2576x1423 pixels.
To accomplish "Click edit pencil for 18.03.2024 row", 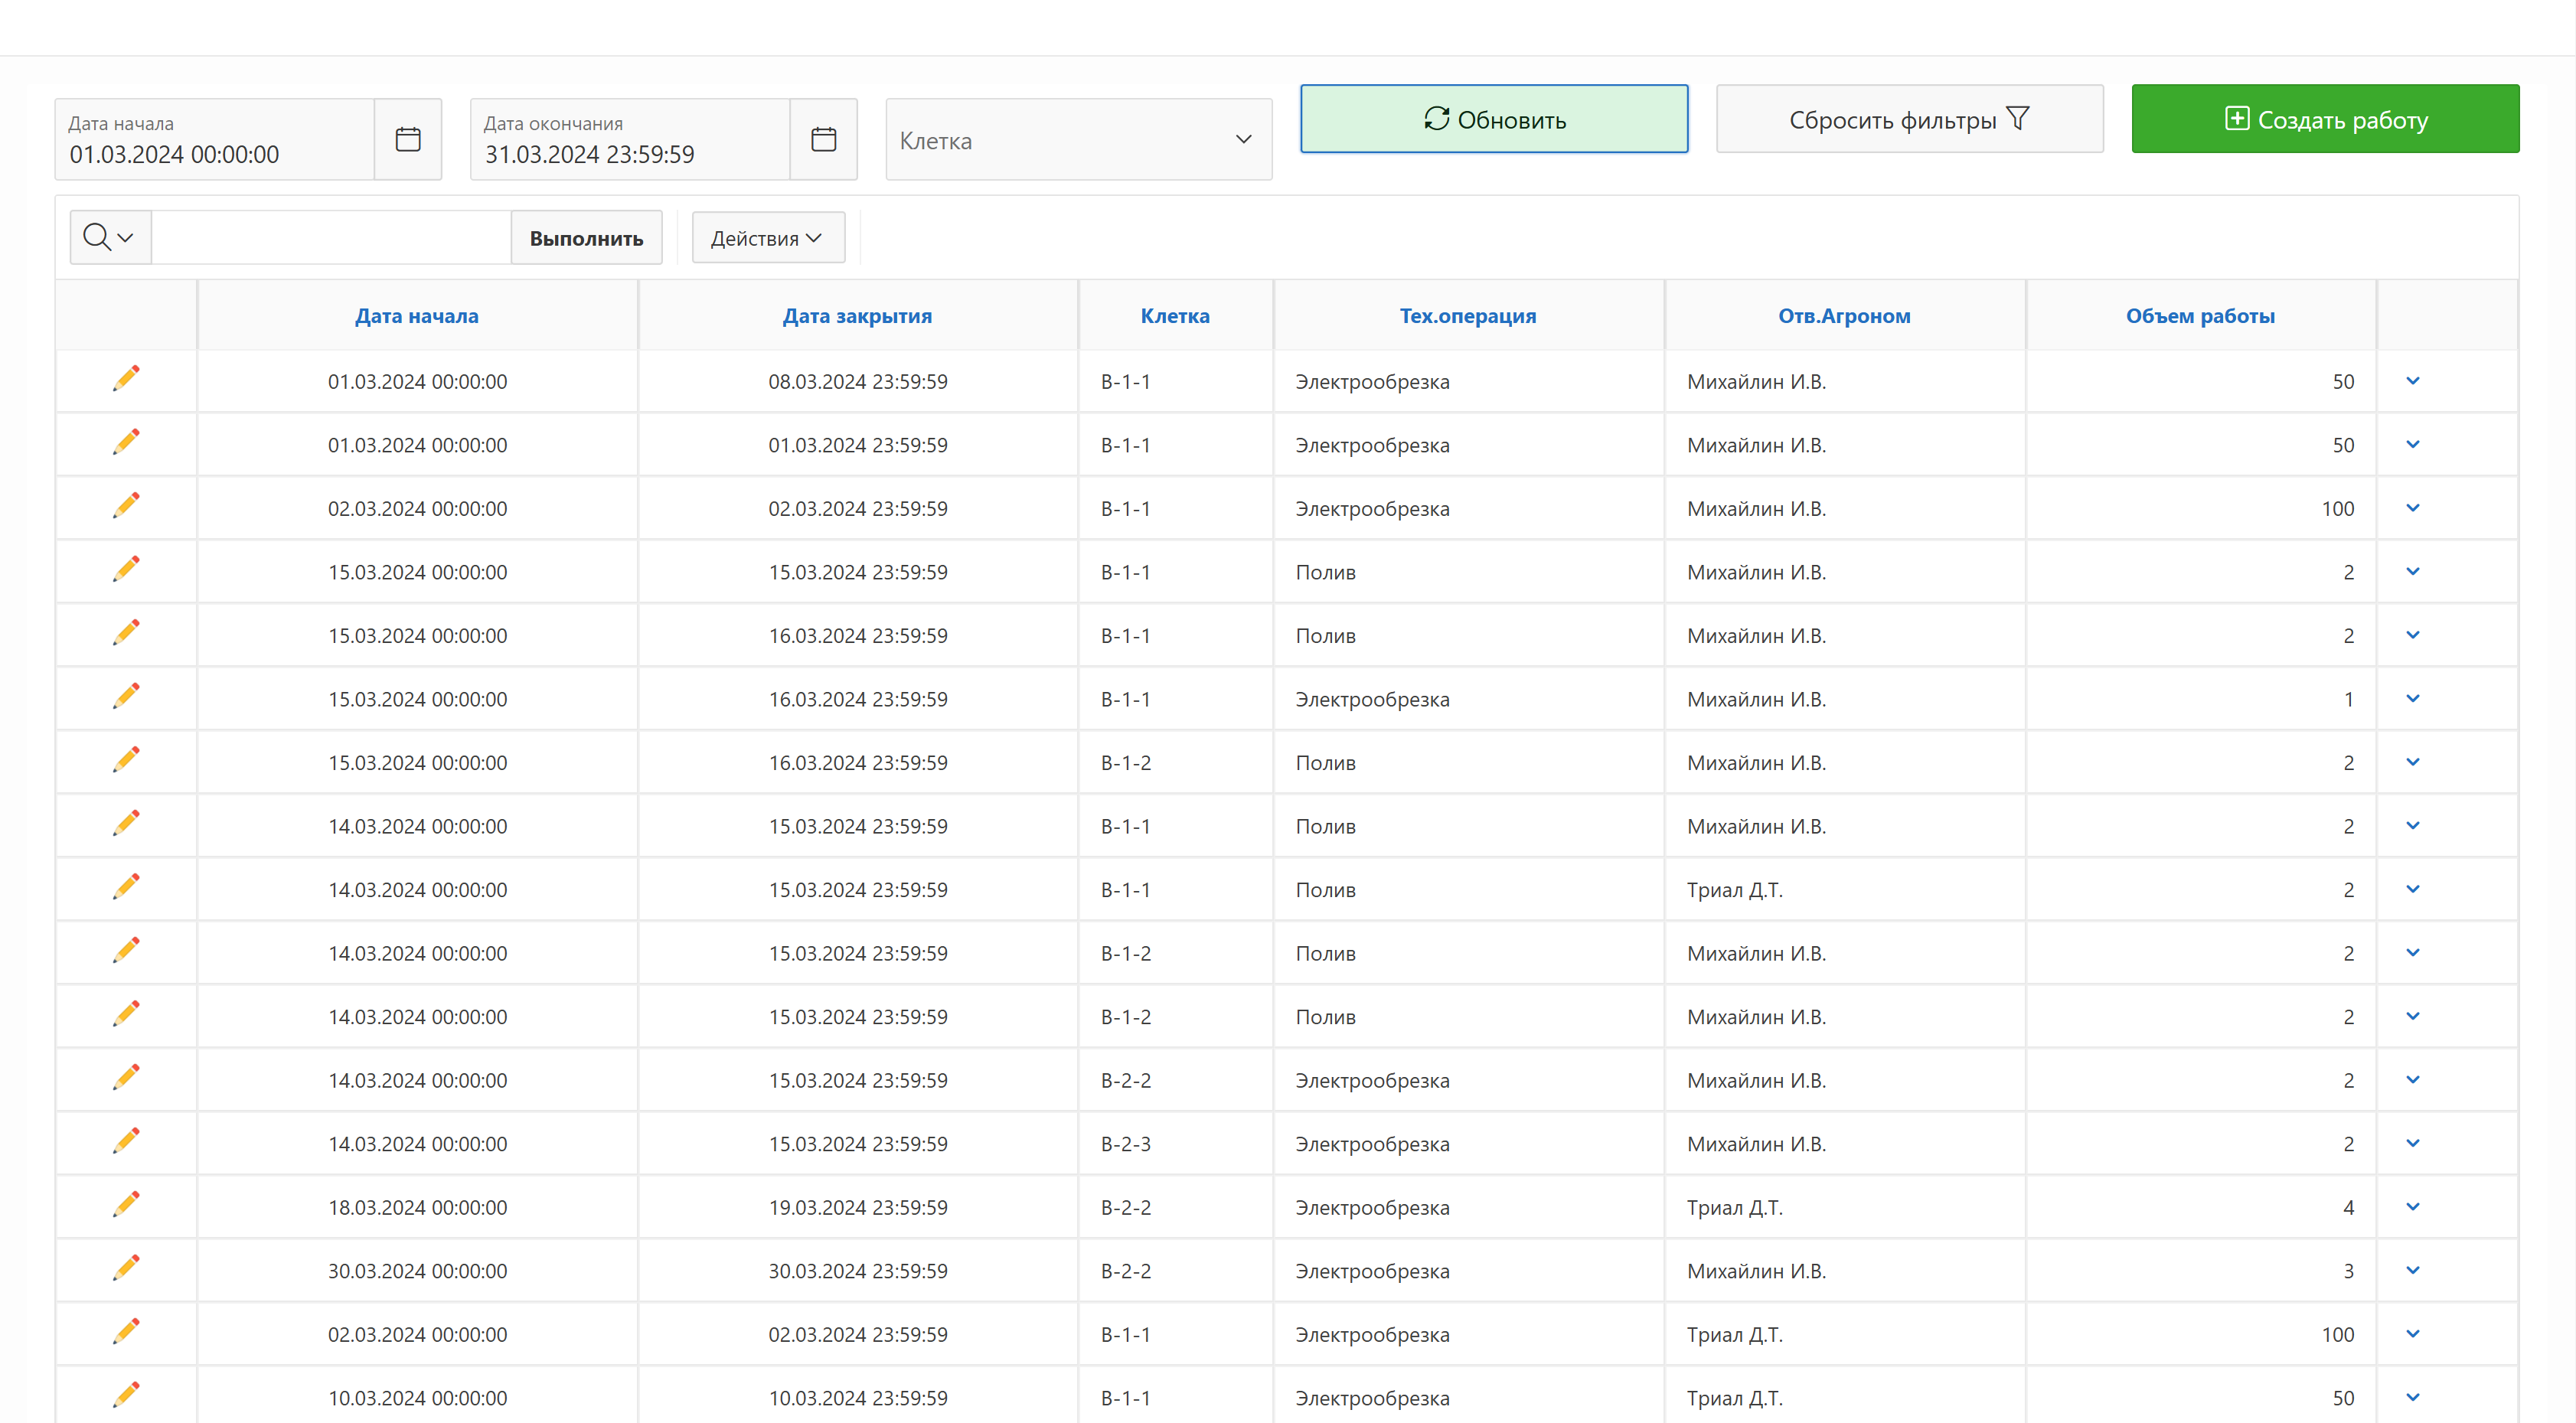I will coord(126,1205).
